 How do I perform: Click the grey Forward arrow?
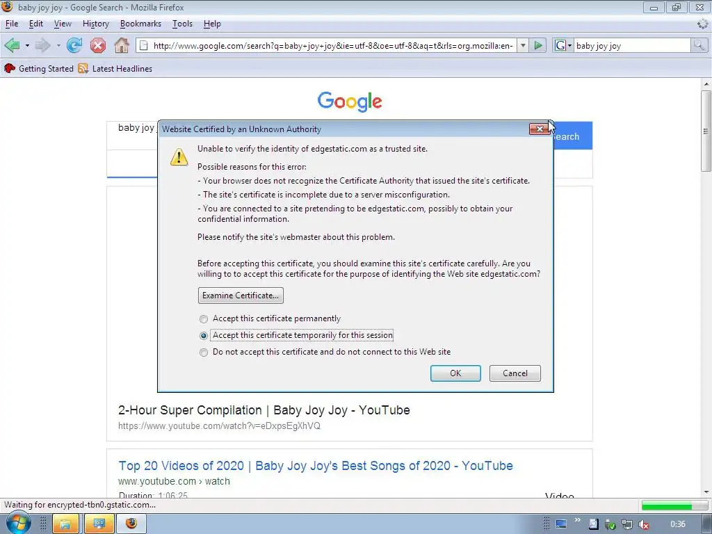[43, 45]
